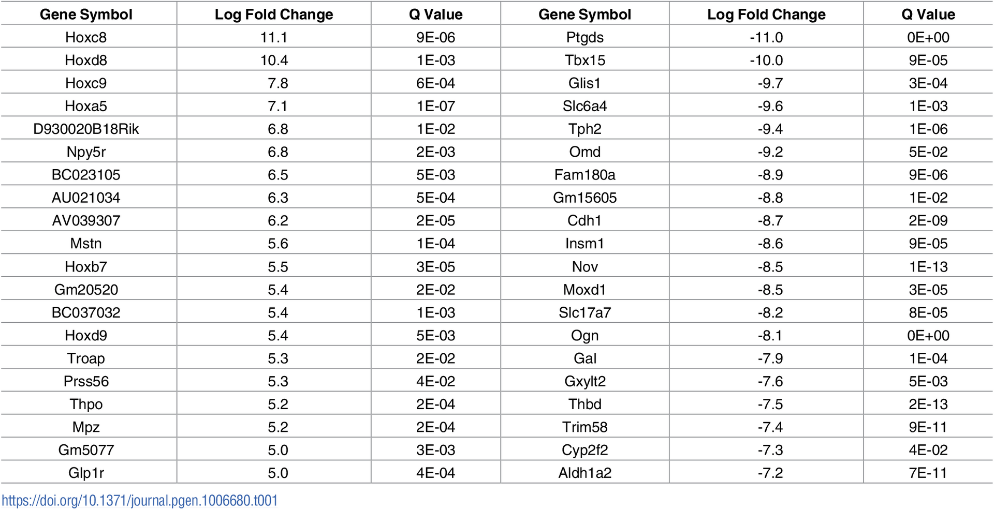Screen dimensions: 994x510
Task: Click the Cyp2f2 gene name
Action: (x=585, y=450)
